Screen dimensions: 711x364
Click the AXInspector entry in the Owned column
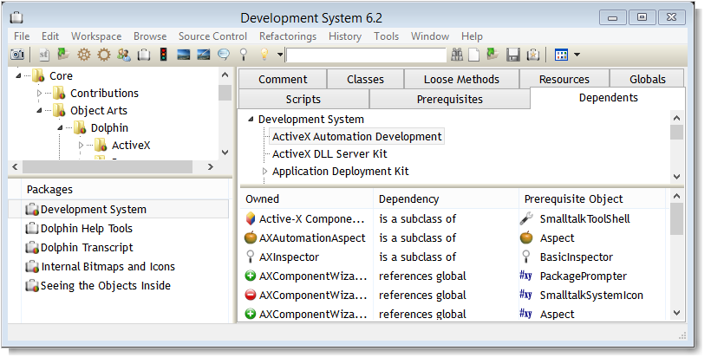[x=289, y=257]
